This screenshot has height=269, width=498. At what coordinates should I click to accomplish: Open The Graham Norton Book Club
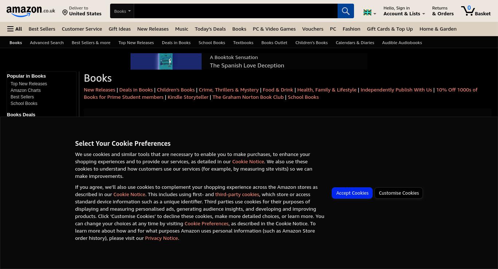[x=248, y=97]
